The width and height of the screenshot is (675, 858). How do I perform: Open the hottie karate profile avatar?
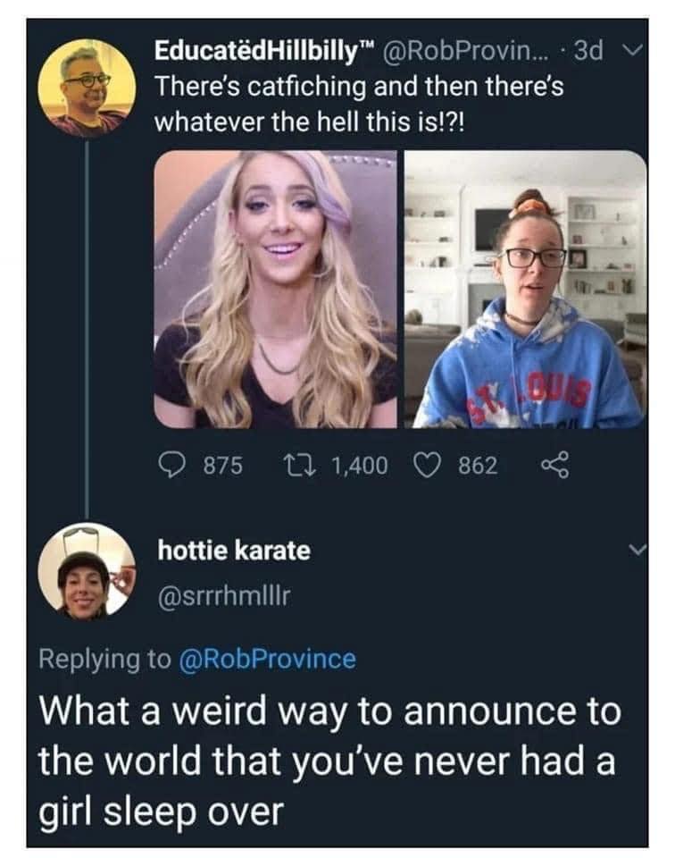[87, 573]
